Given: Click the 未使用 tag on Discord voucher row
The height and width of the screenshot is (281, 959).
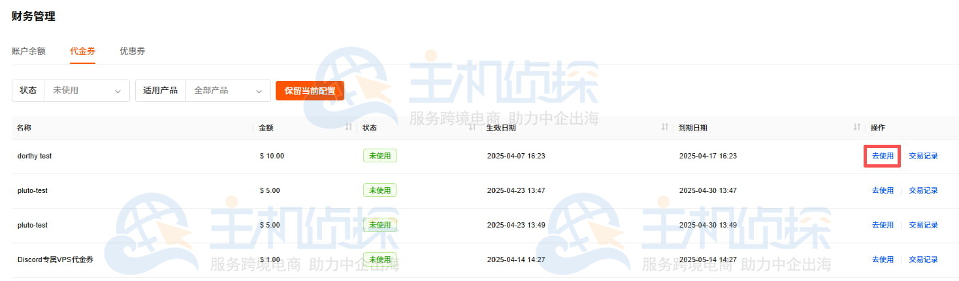Looking at the screenshot, I should click(x=380, y=259).
